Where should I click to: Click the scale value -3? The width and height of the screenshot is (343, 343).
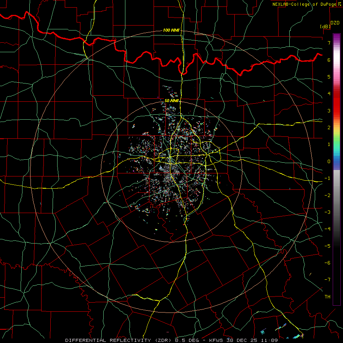coord(327,212)
